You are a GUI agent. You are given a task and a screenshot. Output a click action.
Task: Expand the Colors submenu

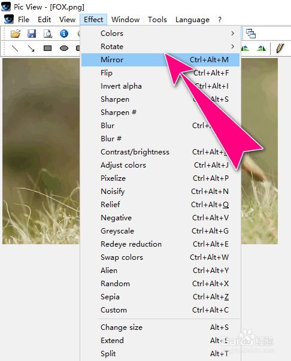[x=160, y=34]
